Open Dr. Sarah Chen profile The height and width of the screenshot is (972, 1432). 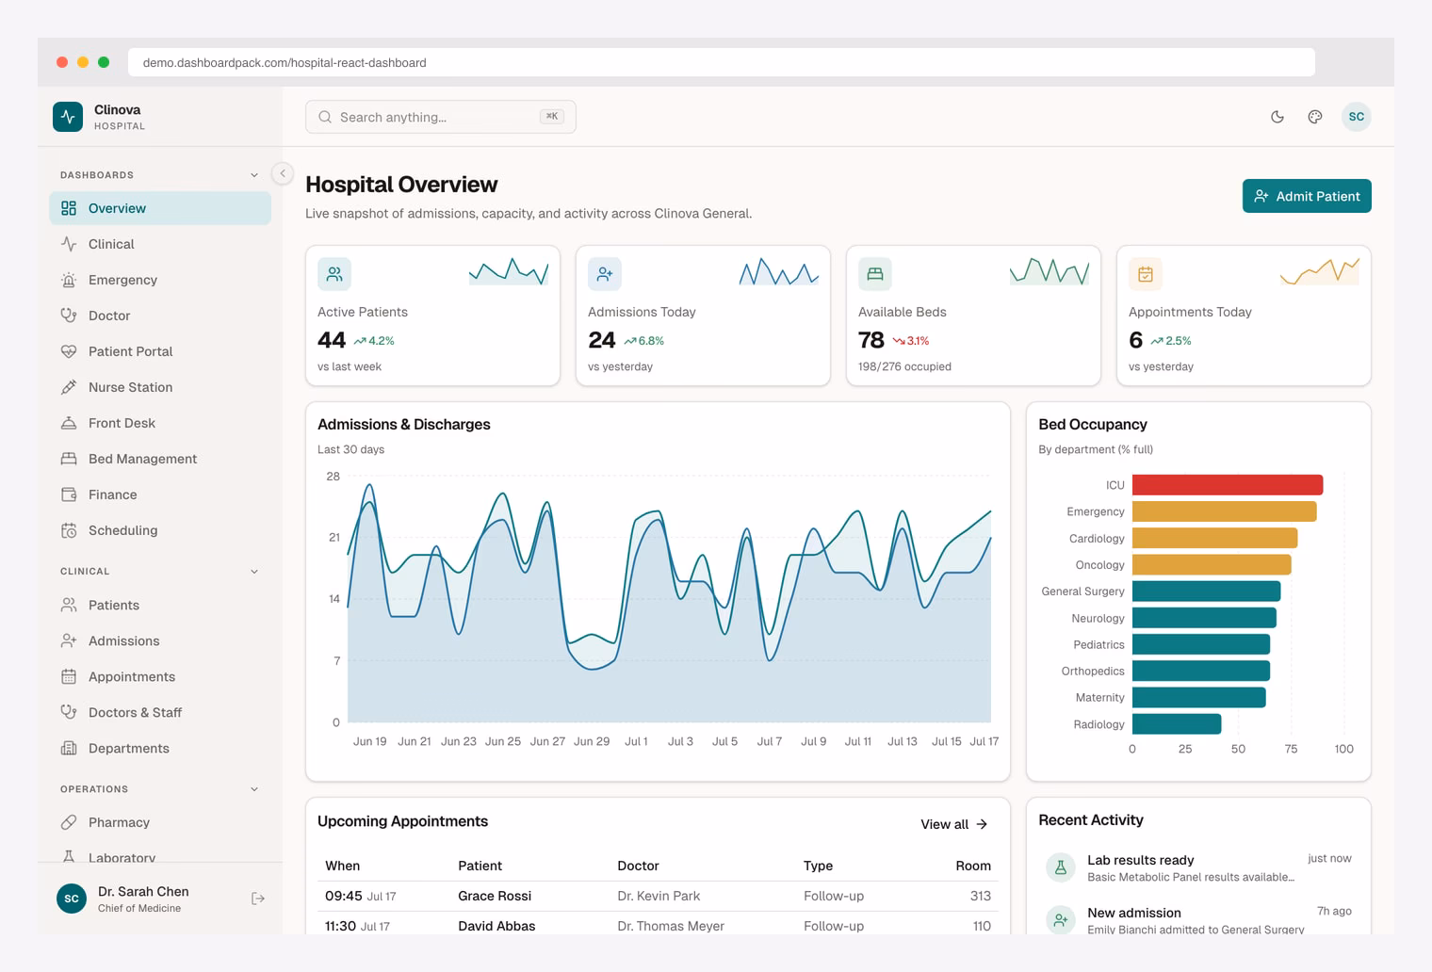(143, 899)
